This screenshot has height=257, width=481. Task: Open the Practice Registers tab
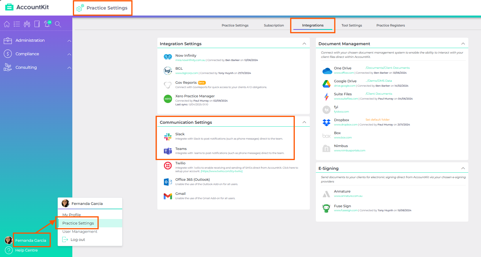(391, 25)
